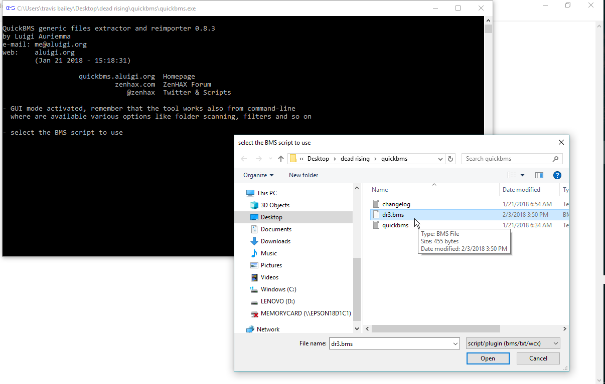
Task: Go up one folder level arrow
Action: point(281,159)
